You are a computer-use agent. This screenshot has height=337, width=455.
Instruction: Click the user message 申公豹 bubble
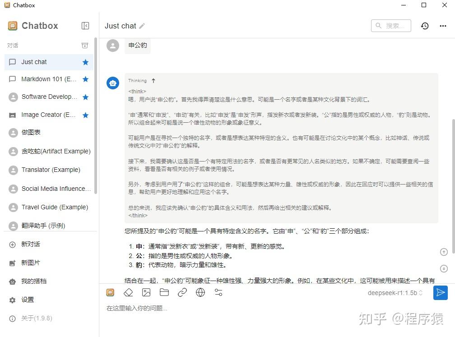pyautogui.click(x=138, y=46)
